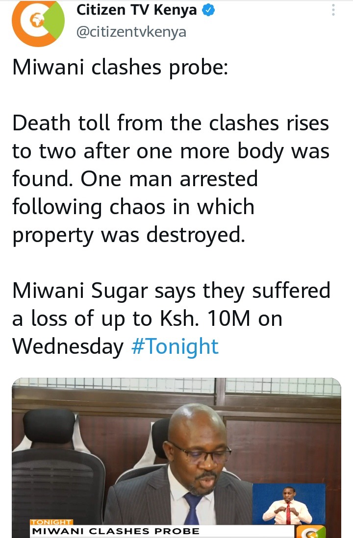Screen dimensions: 353x538
Task: Select the 'Ksh. 10M' amount text
Action: click(205, 318)
